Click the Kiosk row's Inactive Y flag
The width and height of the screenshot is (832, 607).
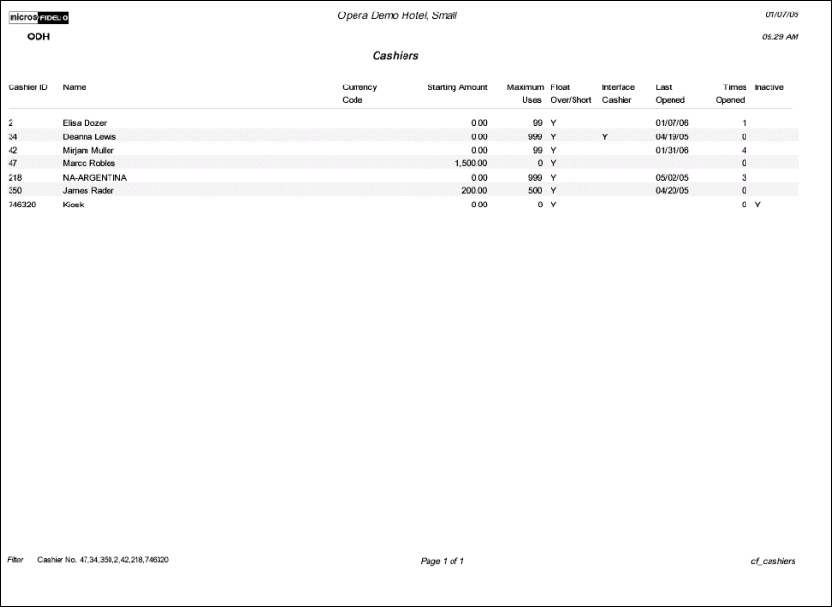758,205
